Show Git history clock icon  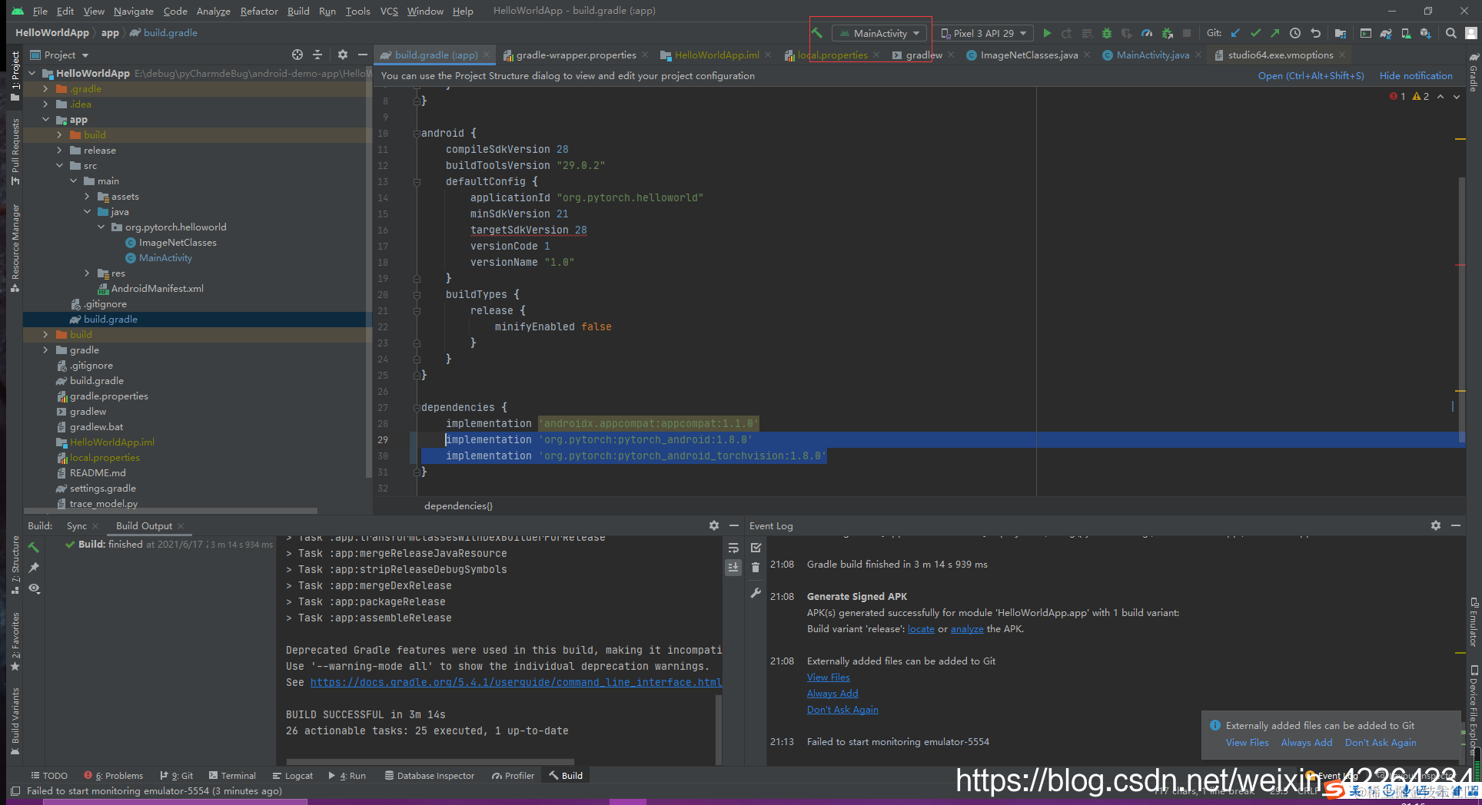pos(1295,33)
